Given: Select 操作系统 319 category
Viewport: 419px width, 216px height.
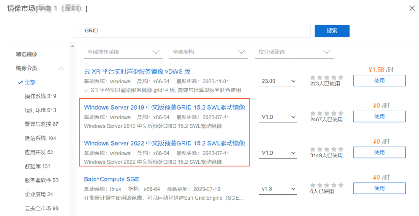Looking at the screenshot, I should [x=41, y=97].
